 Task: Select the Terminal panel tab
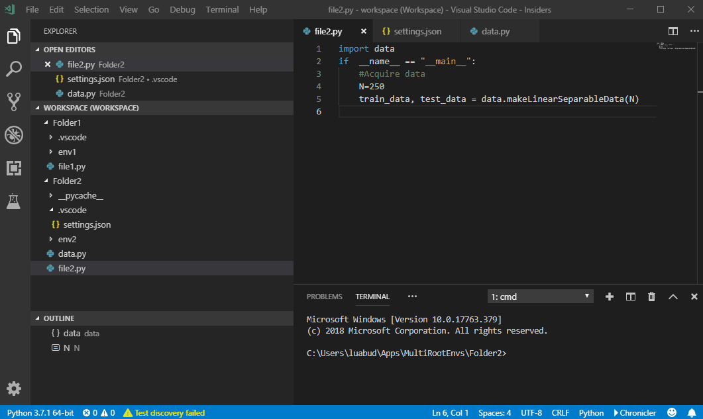pyautogui.click(x=372, y=297)
